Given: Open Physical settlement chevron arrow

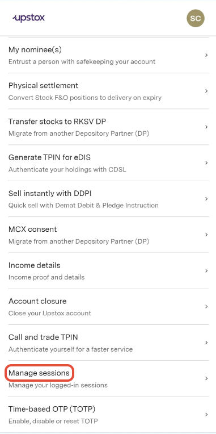Looking at the screenshot, I should 206,91.
